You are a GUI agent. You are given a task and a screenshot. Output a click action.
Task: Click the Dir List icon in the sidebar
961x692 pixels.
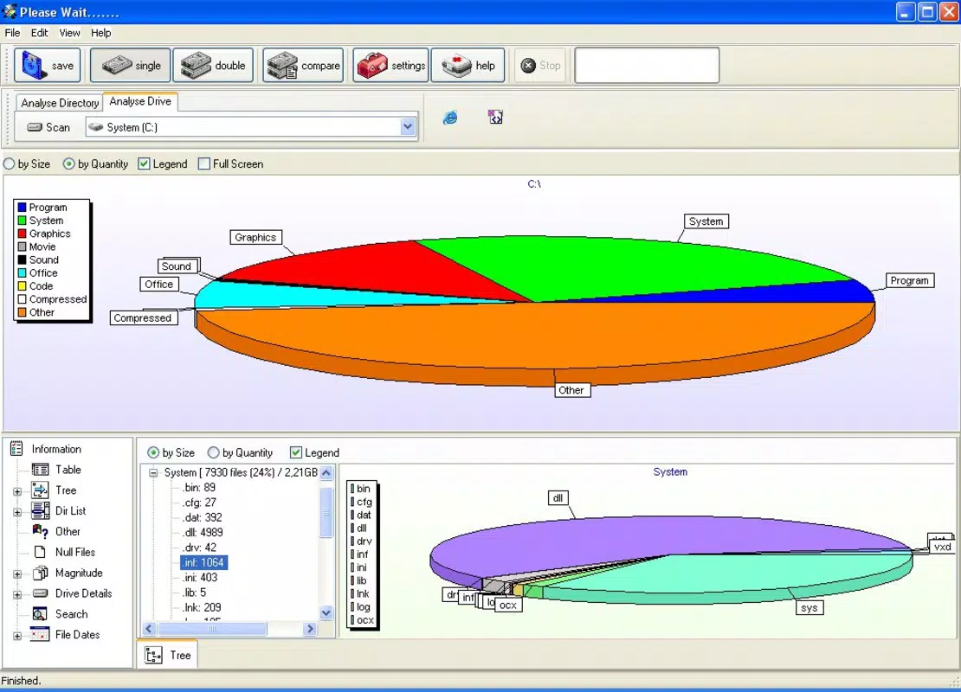pos(41,510)
